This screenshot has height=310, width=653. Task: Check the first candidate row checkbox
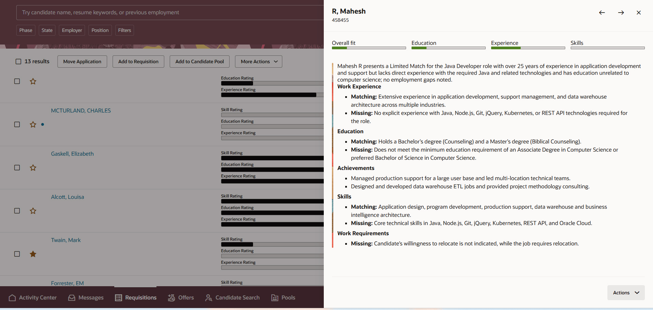[17, 81]
